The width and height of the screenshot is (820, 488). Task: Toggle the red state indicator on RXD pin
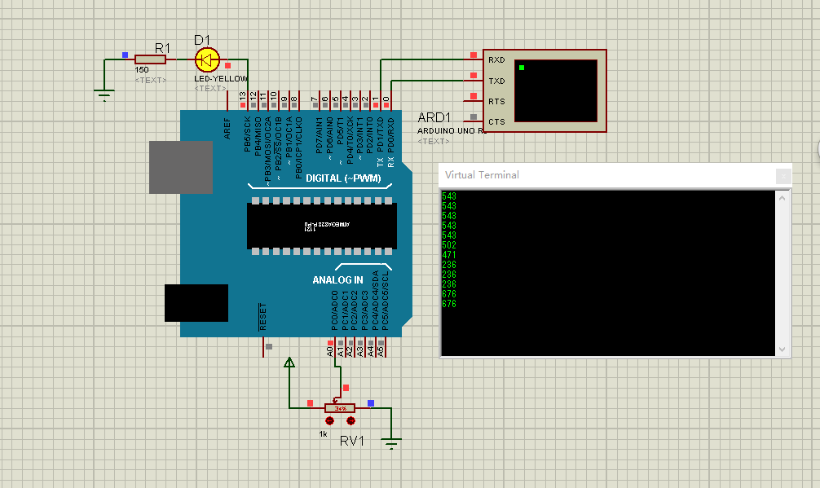[x=473, y=55]
